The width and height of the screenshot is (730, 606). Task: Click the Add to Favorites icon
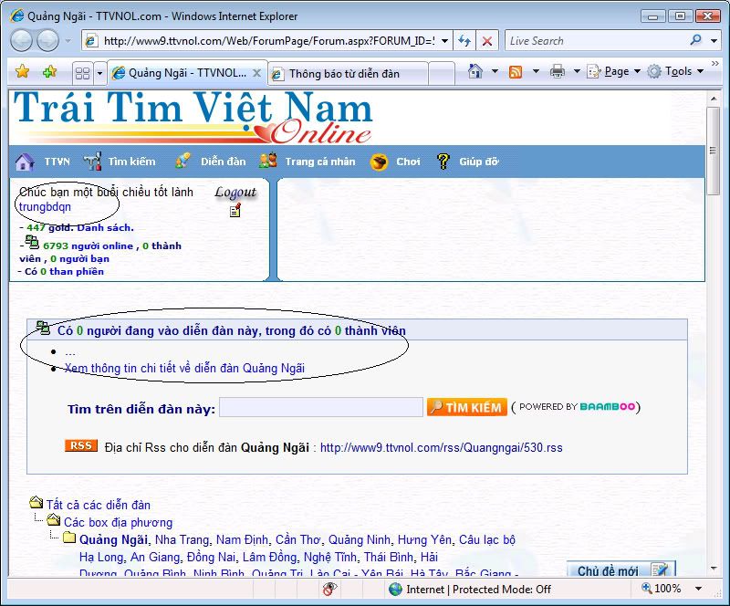tap(50, 72)
